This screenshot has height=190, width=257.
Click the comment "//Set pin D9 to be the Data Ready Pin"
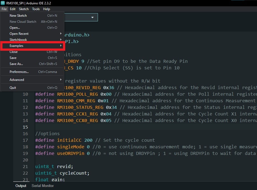[137, 61]
